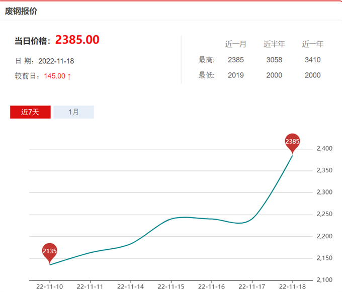Click the 当日价格 label
This screenshot has width=342, height=292.
pyautogui.click(x=32, y=41)
